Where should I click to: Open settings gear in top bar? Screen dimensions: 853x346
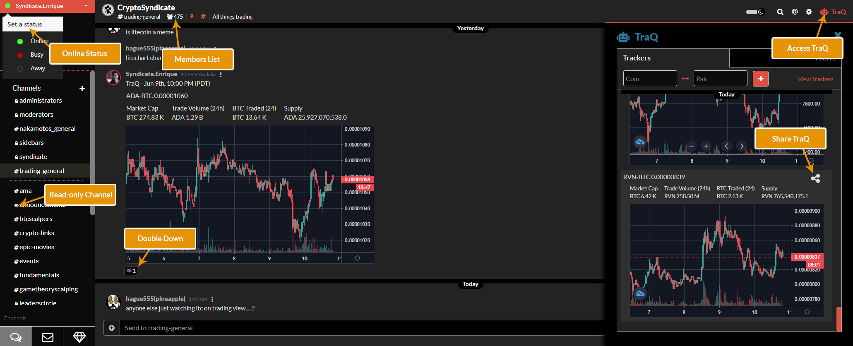(809, 12)
